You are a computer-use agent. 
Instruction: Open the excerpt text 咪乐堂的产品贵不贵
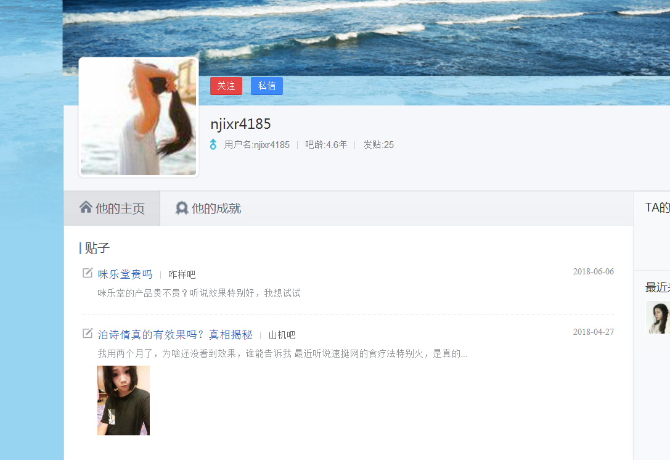point(199,294)
